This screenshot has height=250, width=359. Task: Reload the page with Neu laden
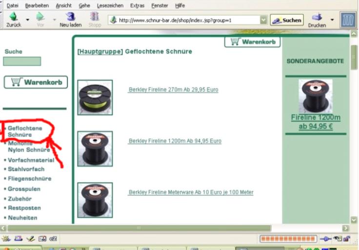[x=71, y=19]
